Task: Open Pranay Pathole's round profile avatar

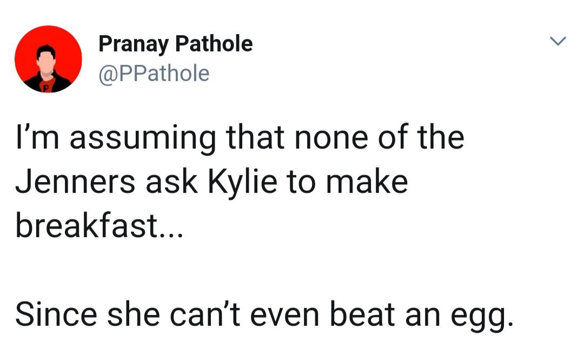Action: pyautogui.click(x=49, y=59)
